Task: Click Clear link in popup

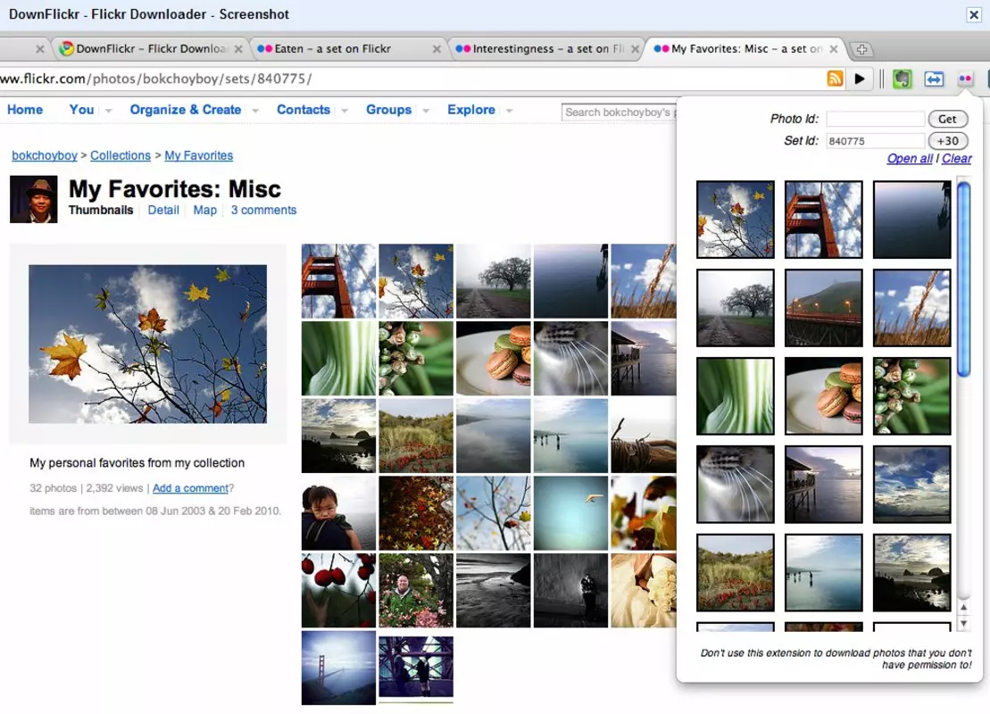Action: [x=957, y=159]
